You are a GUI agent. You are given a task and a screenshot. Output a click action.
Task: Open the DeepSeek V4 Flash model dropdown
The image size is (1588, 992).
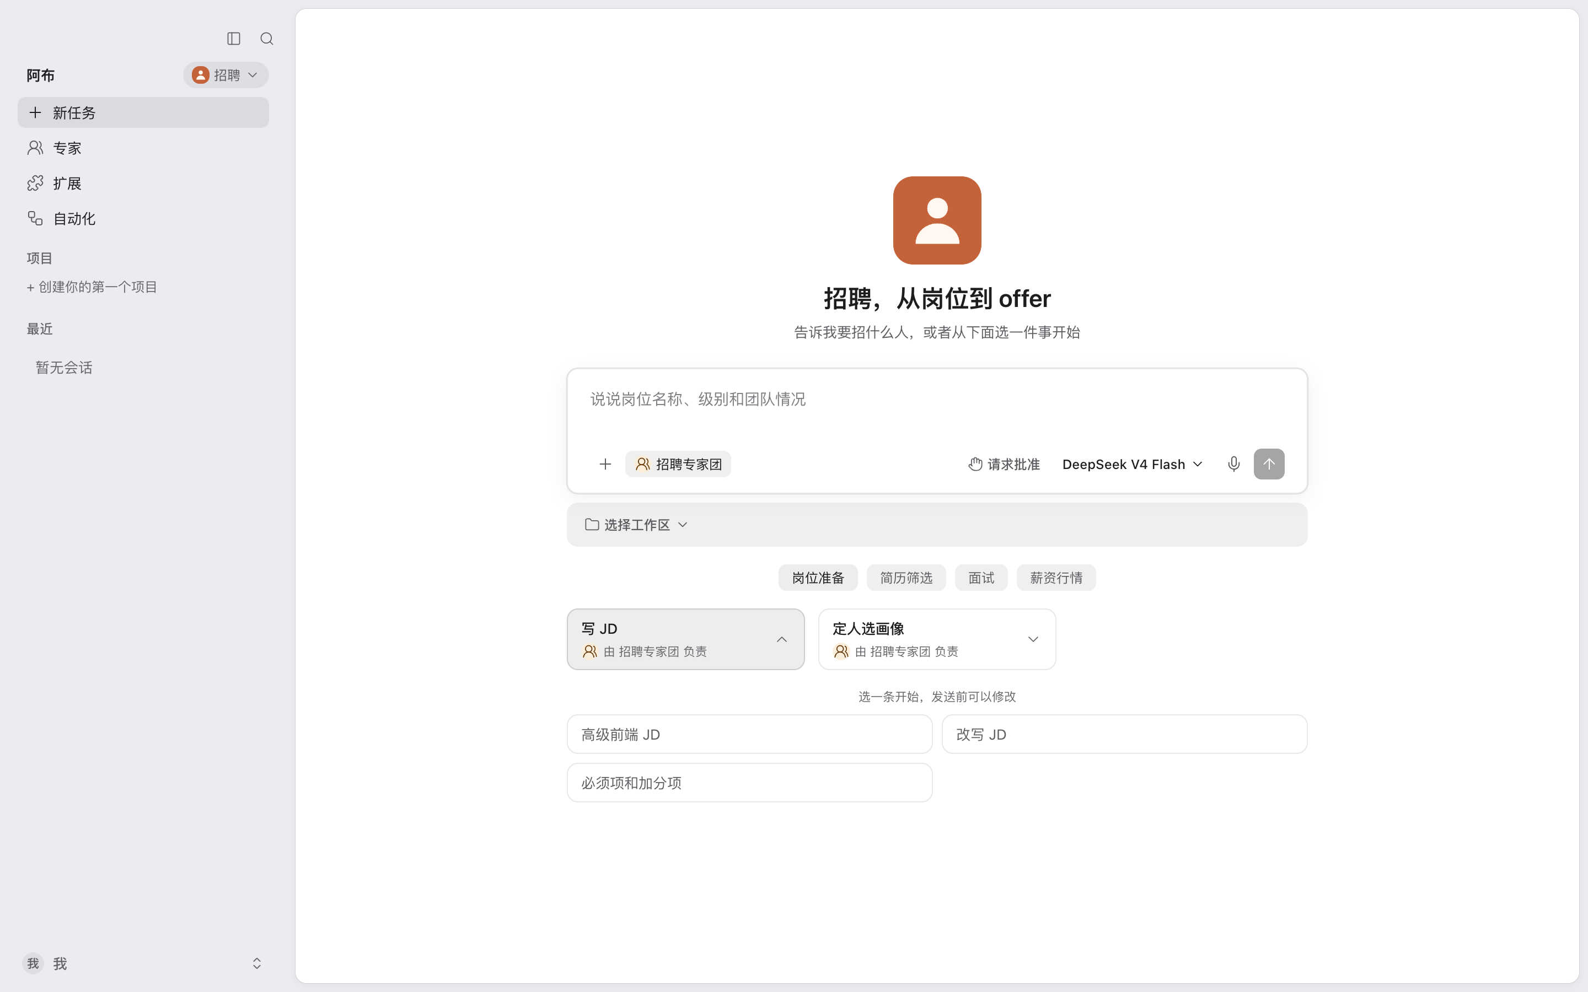pyautogui.click(x=1132, y=465)
